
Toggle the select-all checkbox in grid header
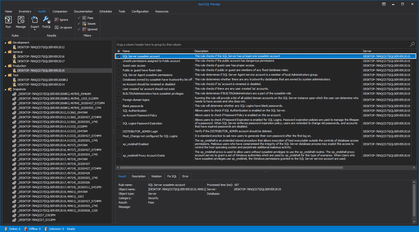119,51
